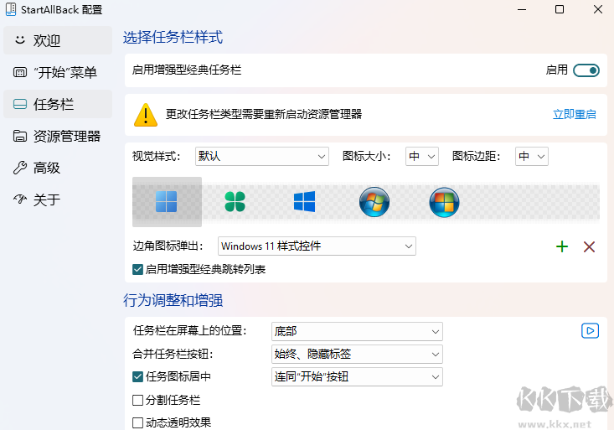Image resolution: width=614 pixels, height=430 pixels.
Task: Choose the Windows Vista orb icon
Action: tap(443, 202)
